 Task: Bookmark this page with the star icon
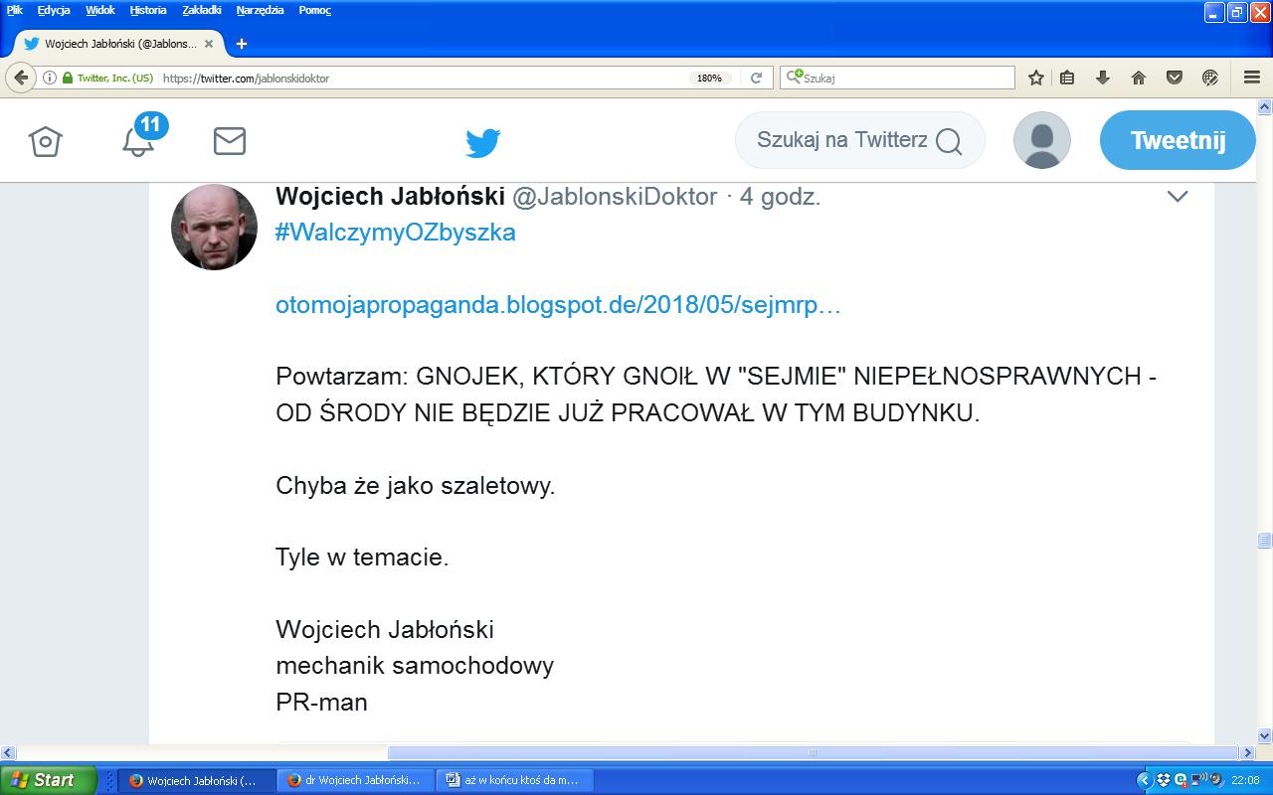click(1035, 78)
